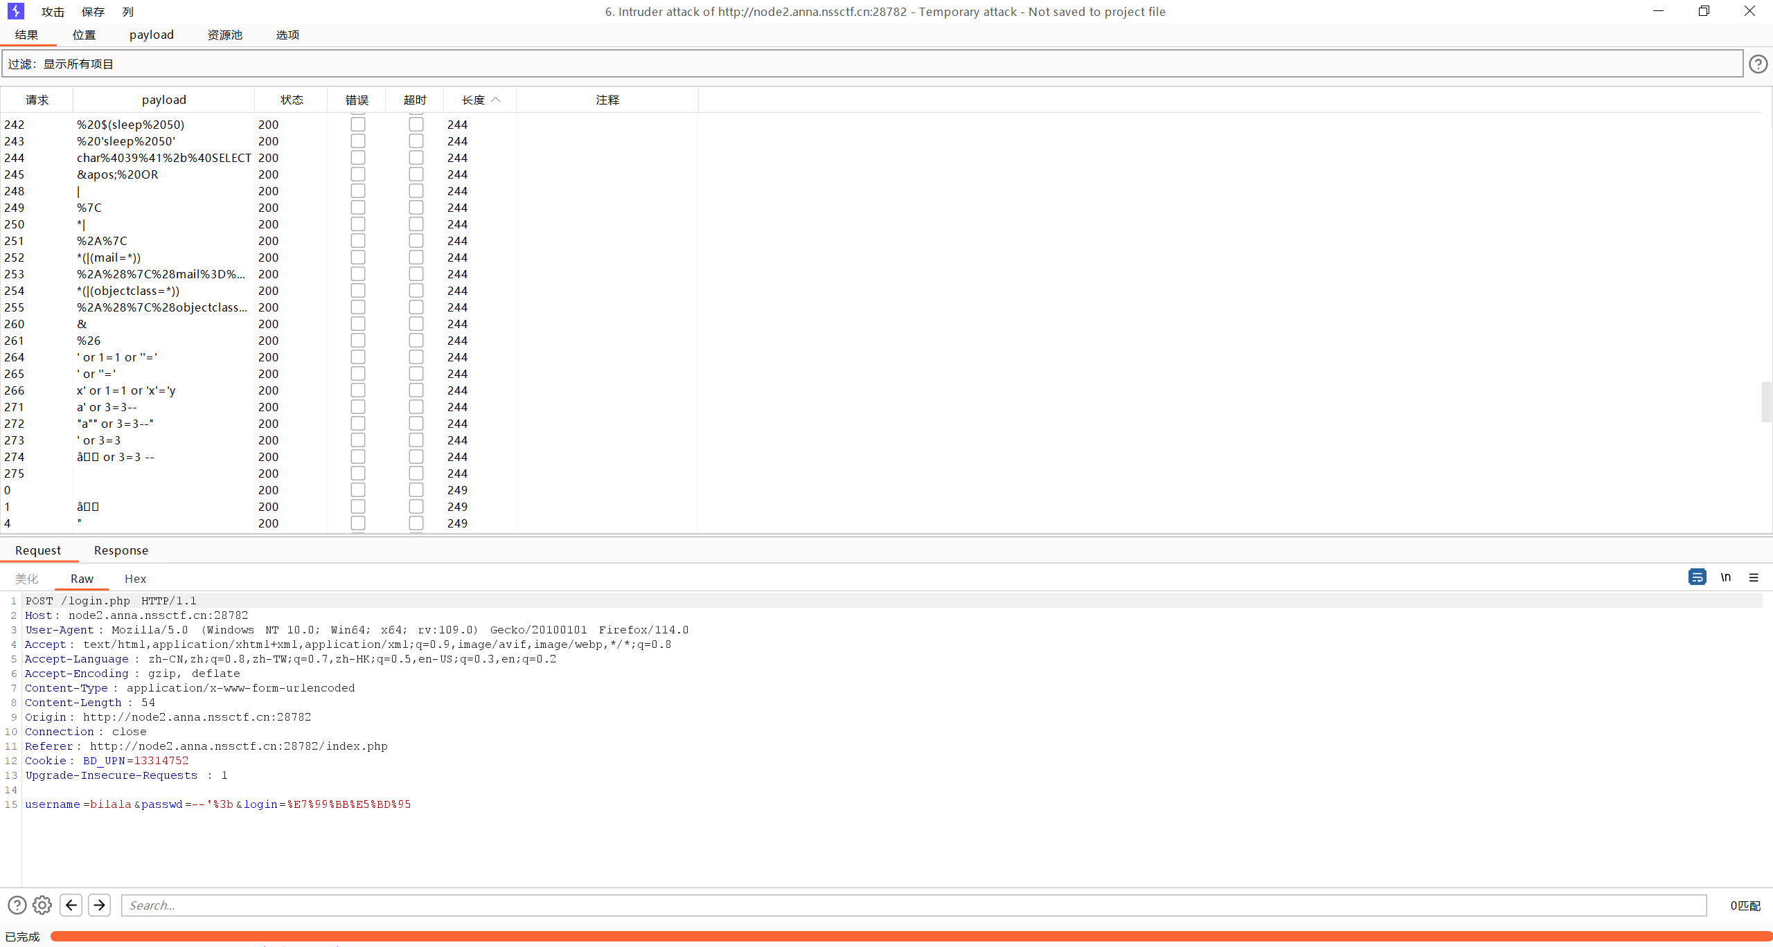Click the results table vertical scrollbar thumb
1773x947 pixels.
[1766, 402]
